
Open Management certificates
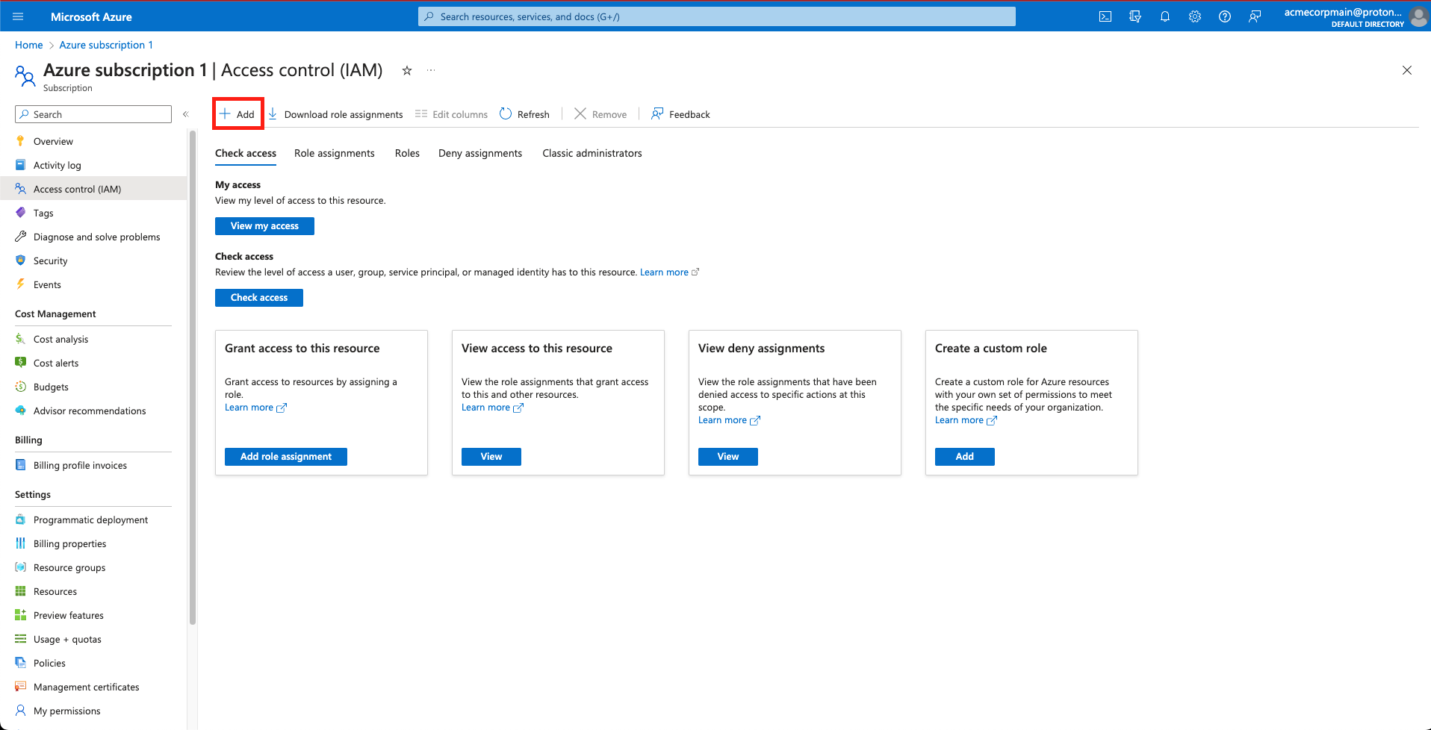93,687
